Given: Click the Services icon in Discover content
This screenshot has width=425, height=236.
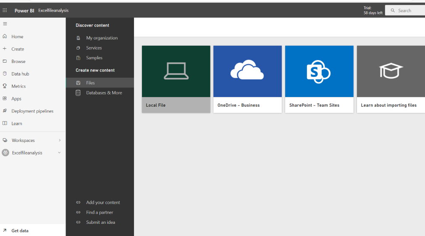Looking at the screenshot, I should pos(79,48).
